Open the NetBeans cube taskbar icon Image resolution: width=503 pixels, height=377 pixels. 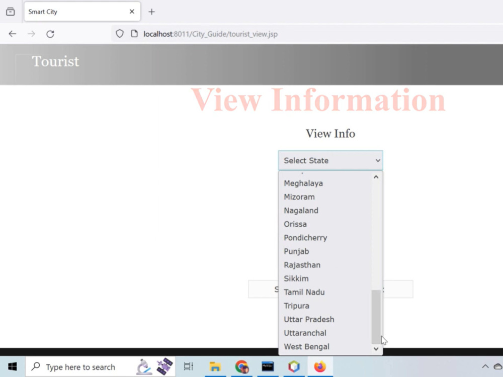(294, 366)
